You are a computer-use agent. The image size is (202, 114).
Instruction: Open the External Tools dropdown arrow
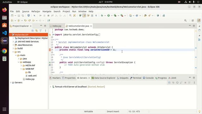pos(125,16)
